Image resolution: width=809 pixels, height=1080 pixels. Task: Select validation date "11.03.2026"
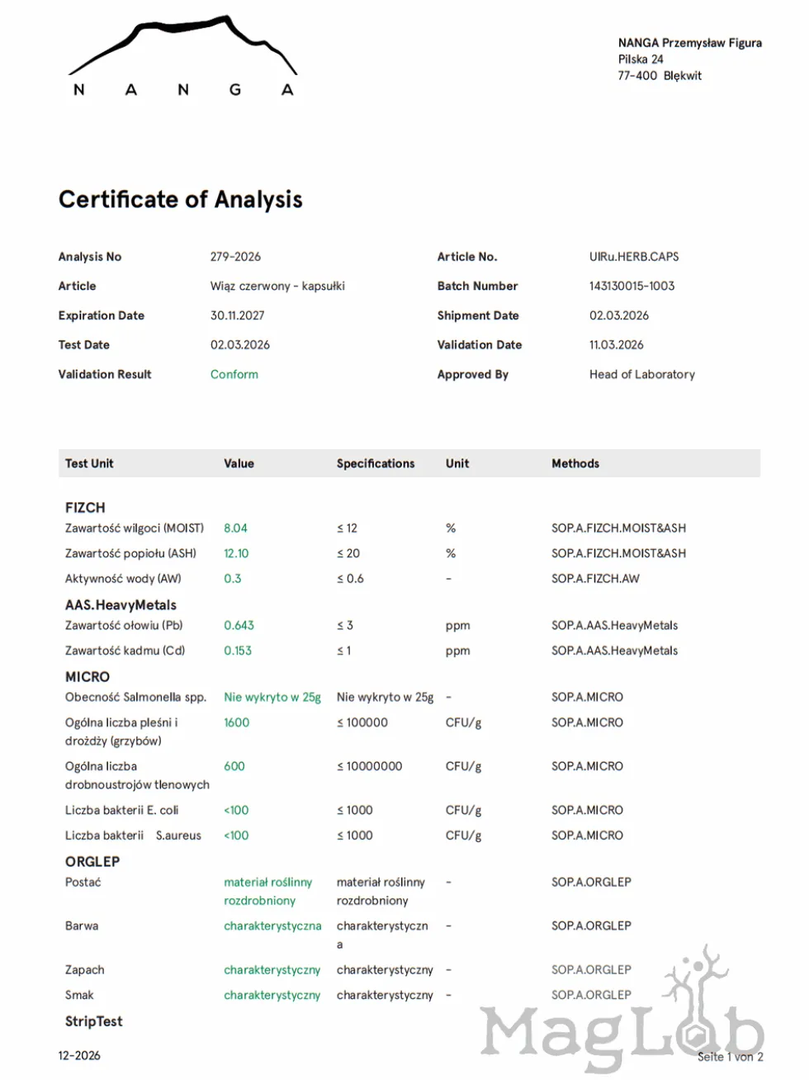pos(617,345)
